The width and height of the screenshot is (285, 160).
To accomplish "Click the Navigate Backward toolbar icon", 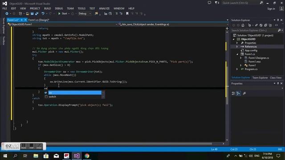I will click(7, 14).
